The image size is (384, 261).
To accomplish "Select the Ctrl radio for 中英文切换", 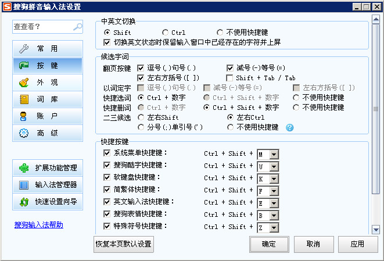I will [x=165, y=33].
